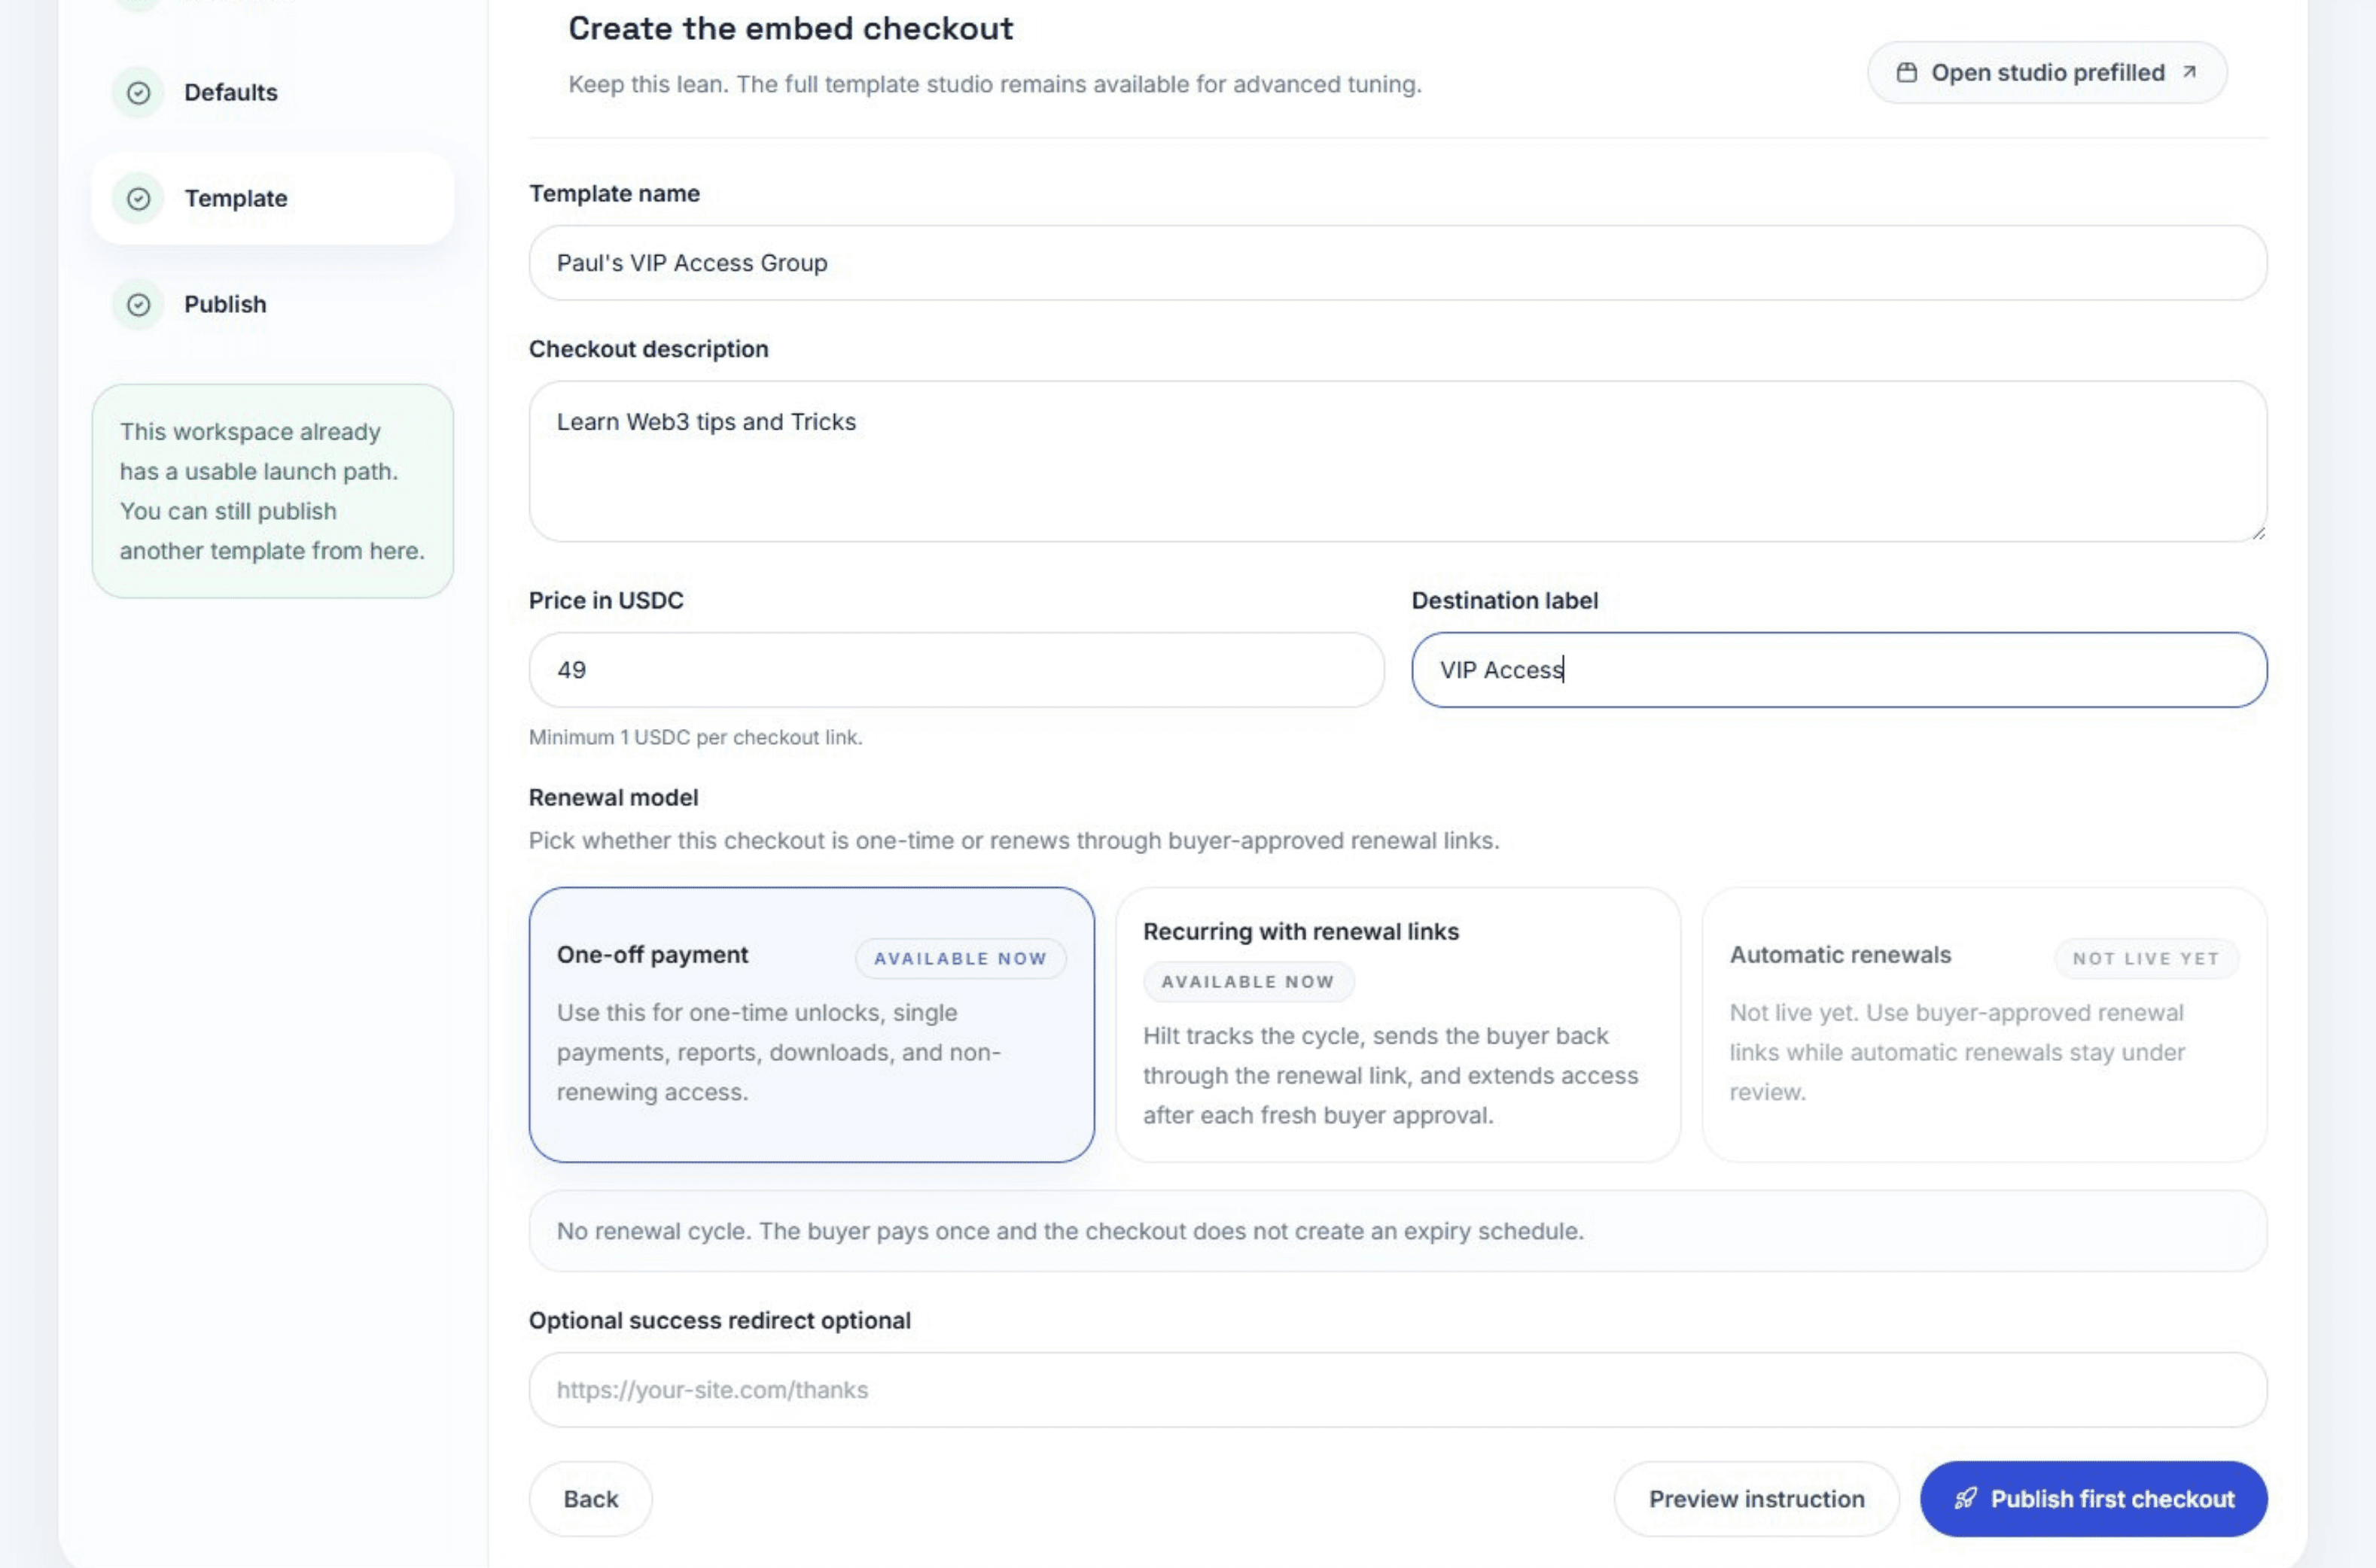Click the external arrow icon beside Open studio prefilled
The image size is (2376, 1568).
coord(2189,72)
